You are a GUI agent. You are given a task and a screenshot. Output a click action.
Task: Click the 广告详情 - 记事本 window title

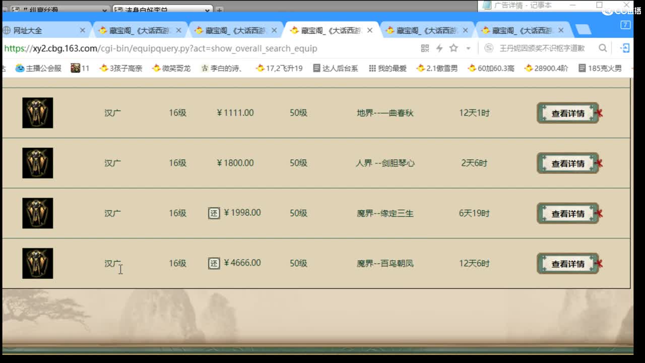pyautogui.click(x=523, y=5)
